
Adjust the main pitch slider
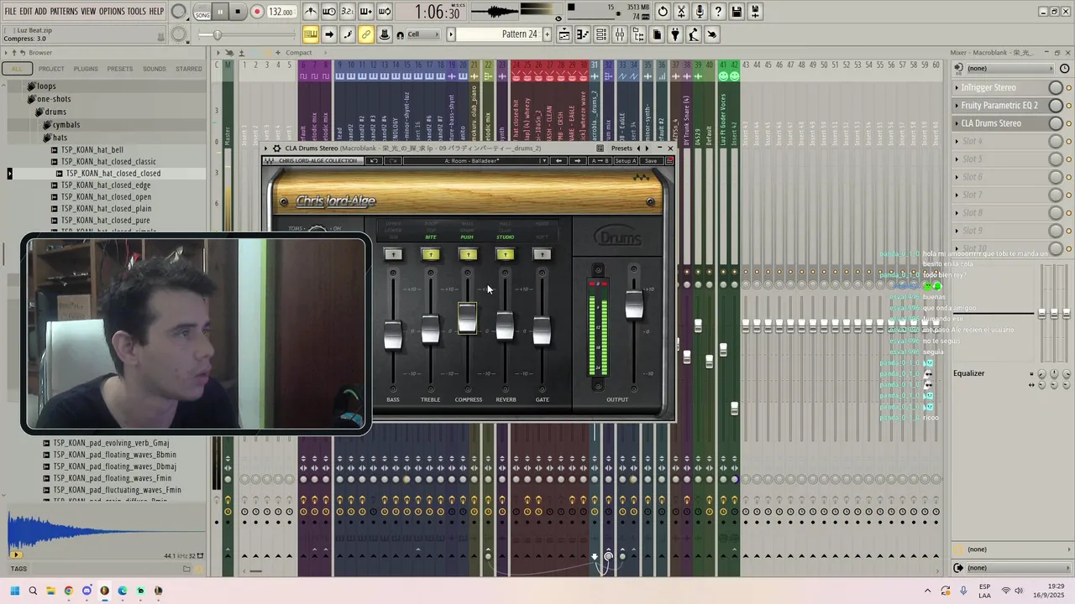245,34
